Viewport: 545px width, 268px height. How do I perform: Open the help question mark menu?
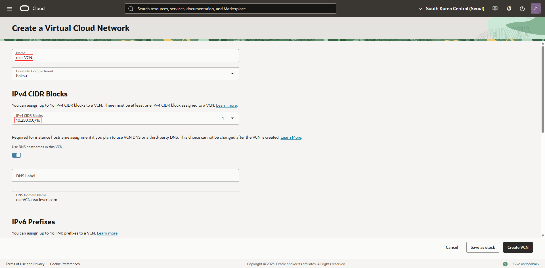tap(522, 9)
